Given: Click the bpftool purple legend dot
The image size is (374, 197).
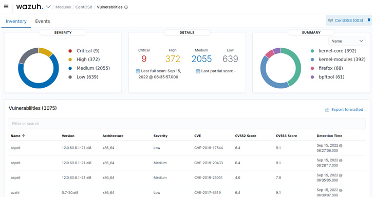Looking at the screenshot, I should [x=312, y=77].
